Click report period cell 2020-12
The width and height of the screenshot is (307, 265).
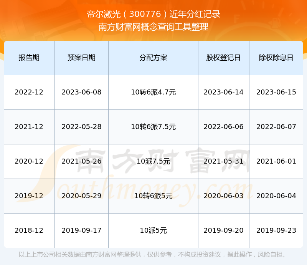(29, 161)
